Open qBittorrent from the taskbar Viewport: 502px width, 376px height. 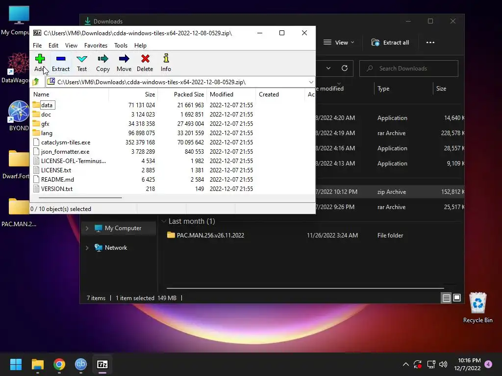click(x=81, y=364)
